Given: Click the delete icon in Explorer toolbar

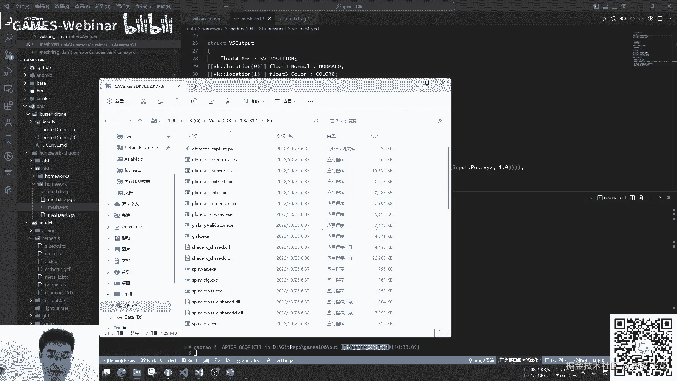Looking at the screenshot, I should [228, 102].
